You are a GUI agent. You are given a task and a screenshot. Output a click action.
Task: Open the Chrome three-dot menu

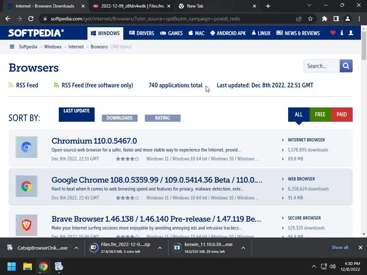coord(359,19)
